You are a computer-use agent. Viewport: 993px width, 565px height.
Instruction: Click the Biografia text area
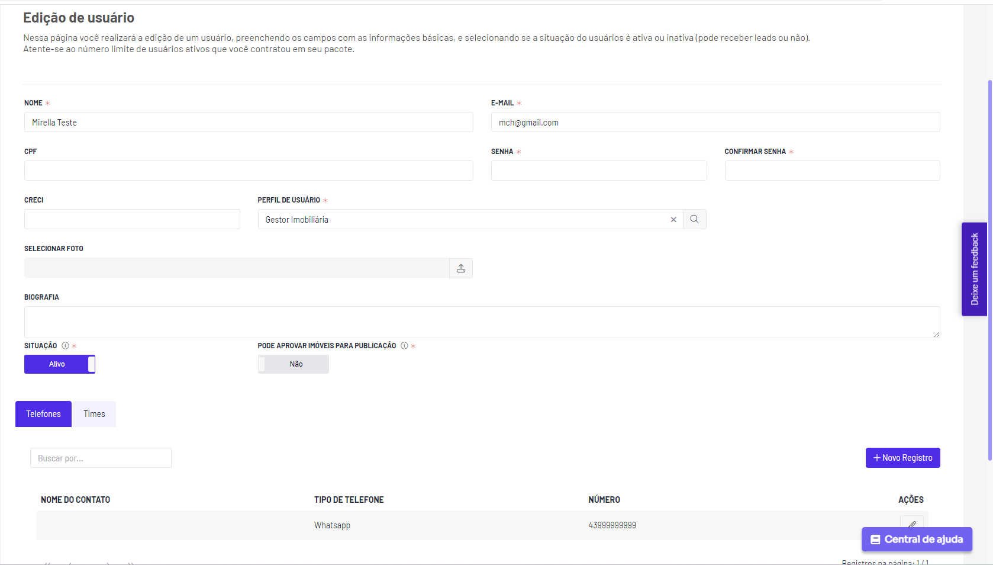coord(482,322)
